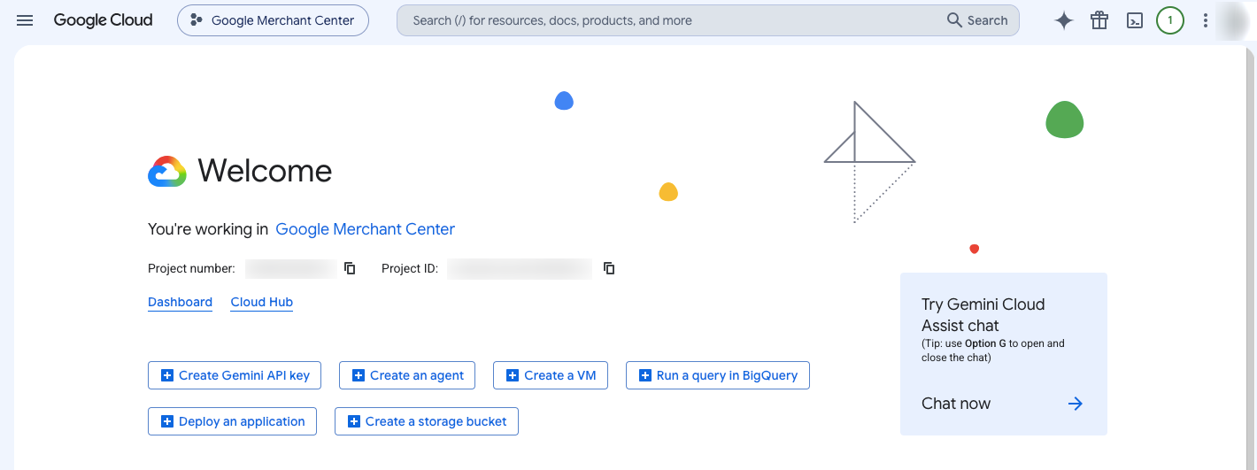
Task: Open the Google Merchant Center project picker
Action: pyautogui.click(x=273, y=20)
